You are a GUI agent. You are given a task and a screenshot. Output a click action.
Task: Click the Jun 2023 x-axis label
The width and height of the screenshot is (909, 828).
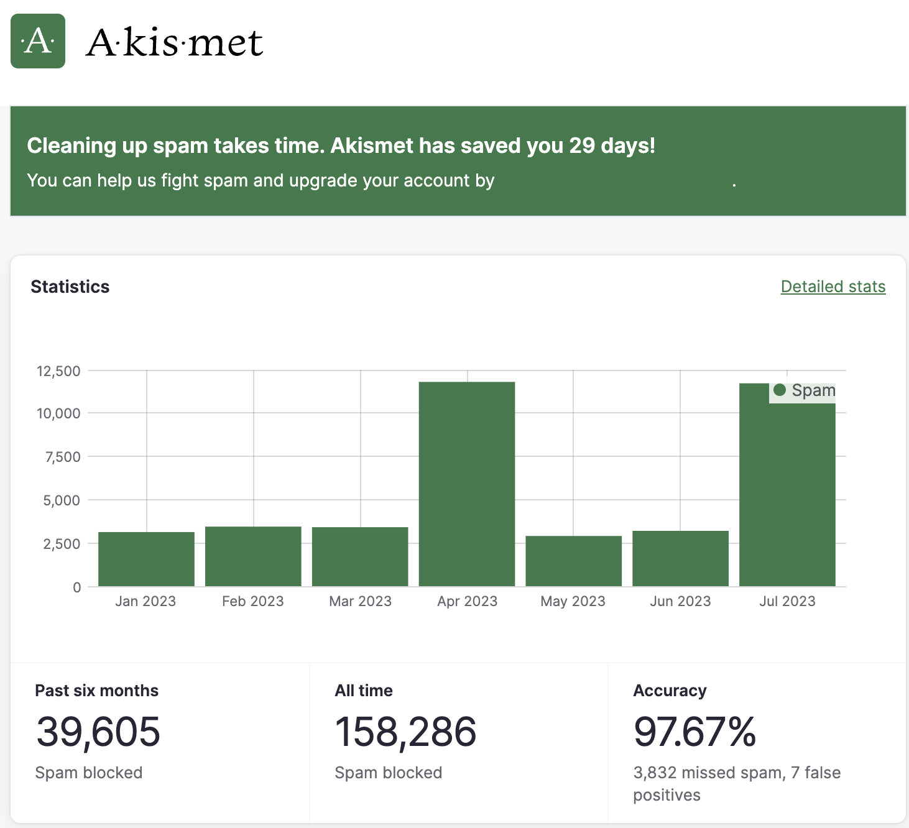point(680,601)
